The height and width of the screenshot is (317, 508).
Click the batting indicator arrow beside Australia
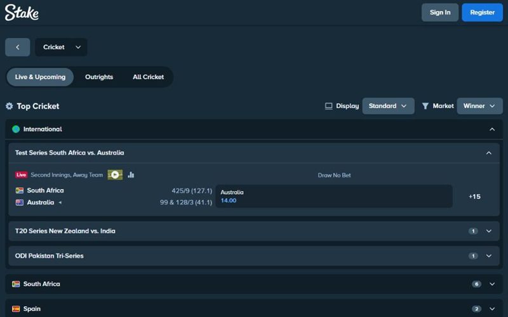tap(60, 202)
